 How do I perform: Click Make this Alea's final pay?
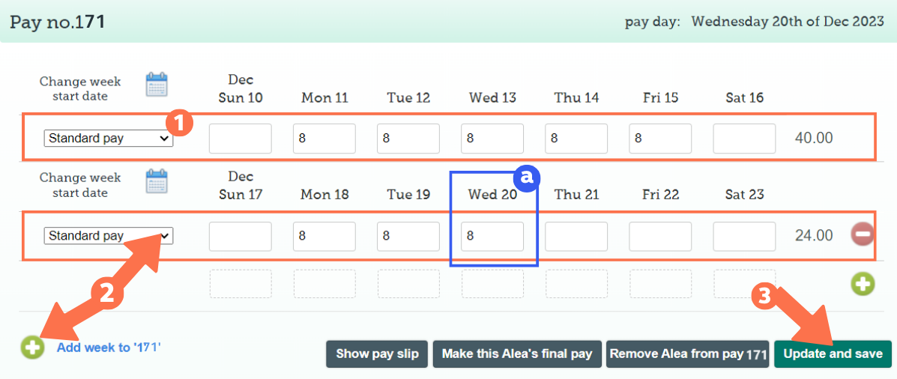(x=517, y=354)
